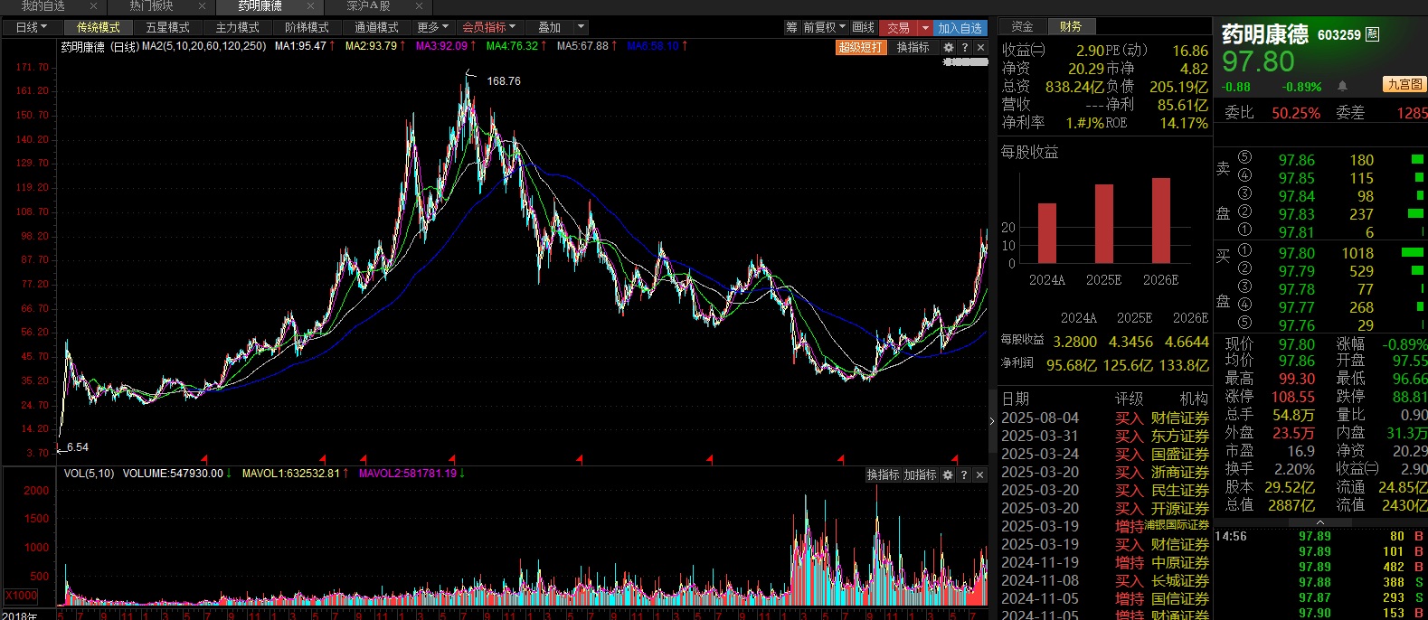Click the 2025-03-31 东方证券 rating row
This screenshot has height=620, width=1428.
tap(1104, 437)
